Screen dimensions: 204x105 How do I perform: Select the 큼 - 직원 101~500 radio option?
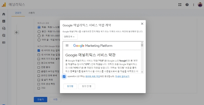(x=39, y=36)
